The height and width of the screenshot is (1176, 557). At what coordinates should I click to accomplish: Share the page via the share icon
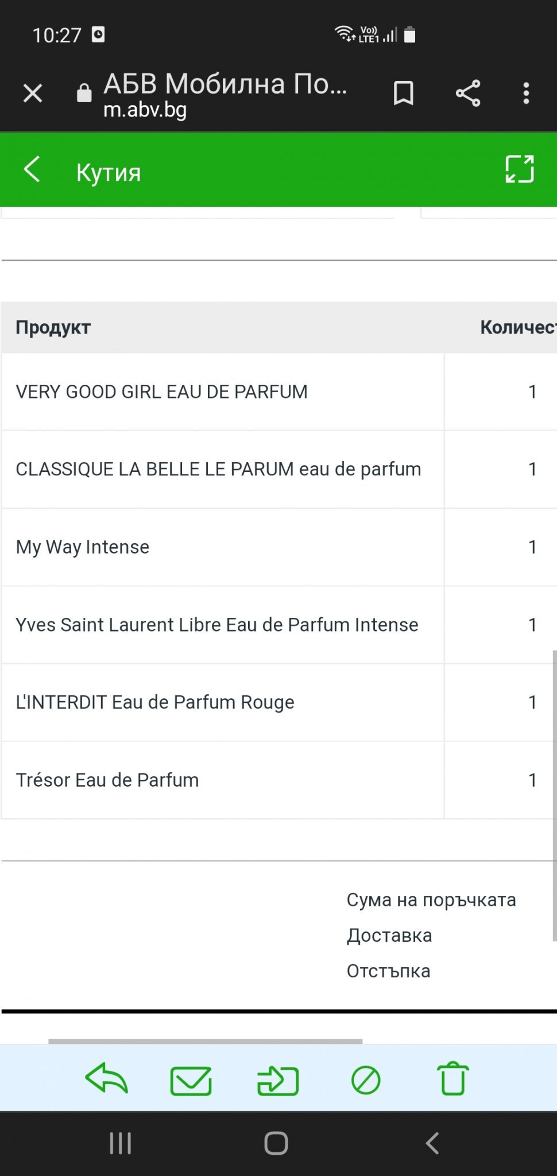click(x=468, y=93)
